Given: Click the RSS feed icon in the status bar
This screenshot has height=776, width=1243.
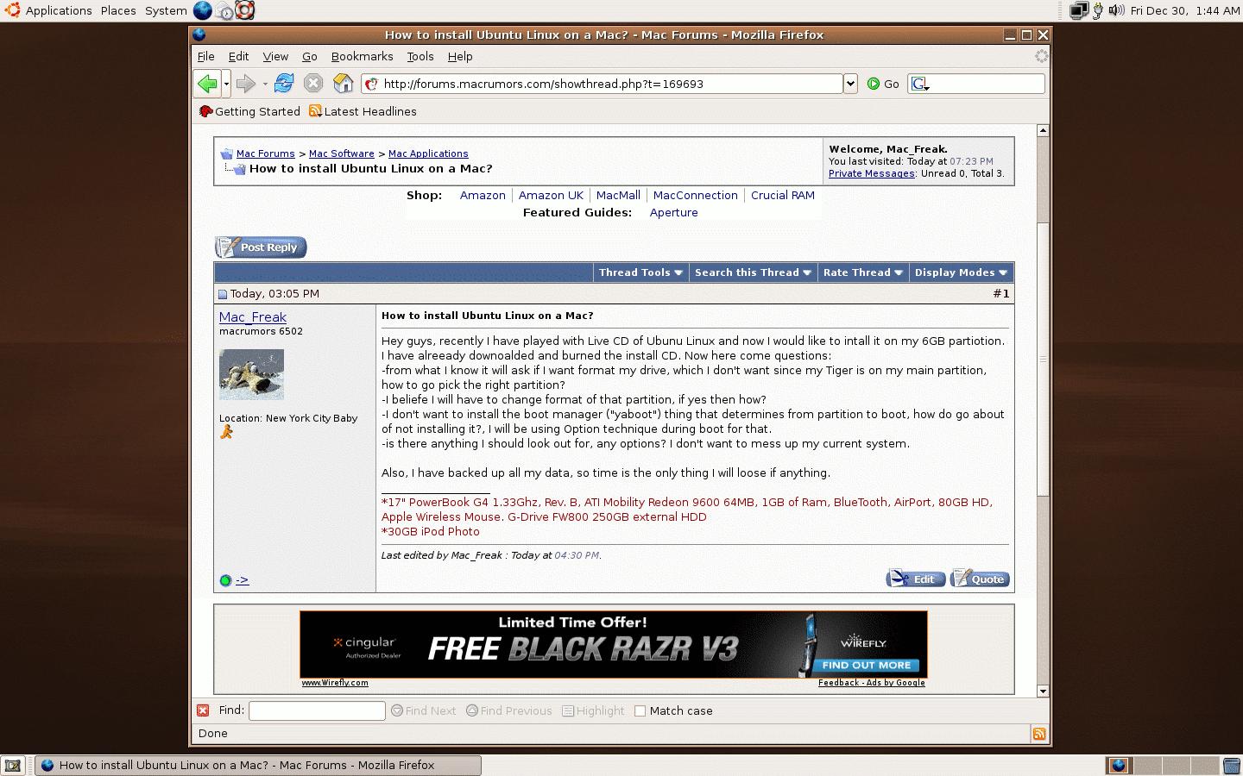Looking at the screenshot, I should pyautogui.click(x=1039, y=734).
